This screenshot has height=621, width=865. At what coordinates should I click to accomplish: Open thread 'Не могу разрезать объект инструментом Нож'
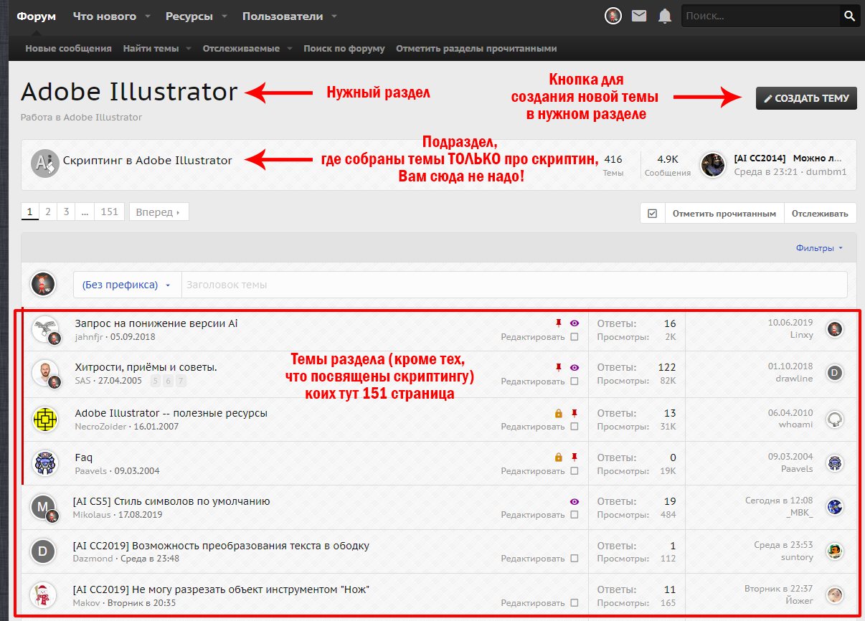pos(221,589)
